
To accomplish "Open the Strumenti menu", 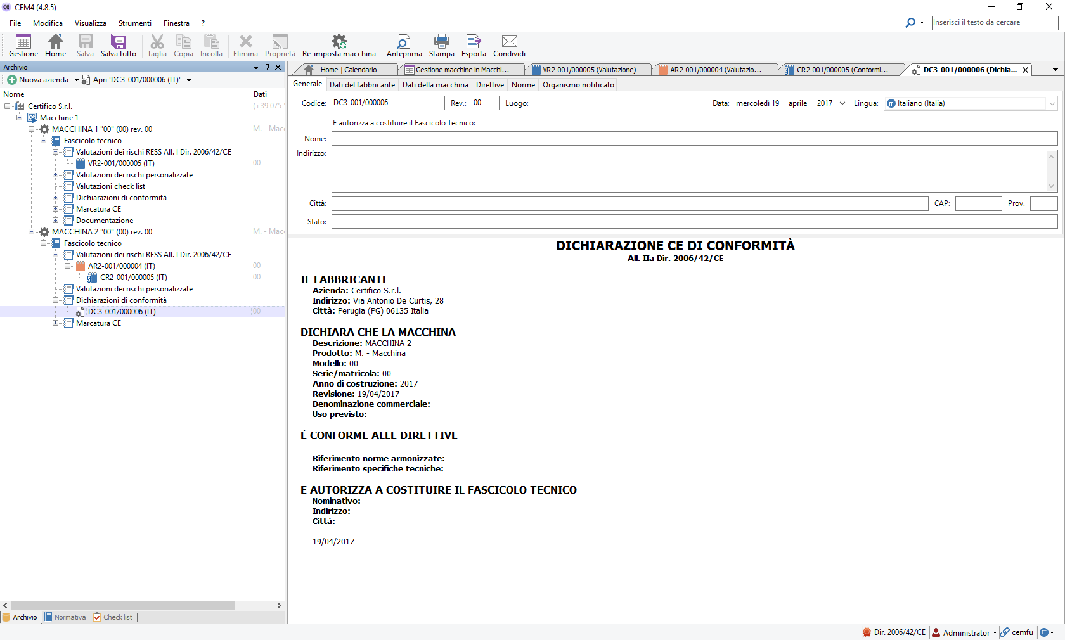I will 134,23.
